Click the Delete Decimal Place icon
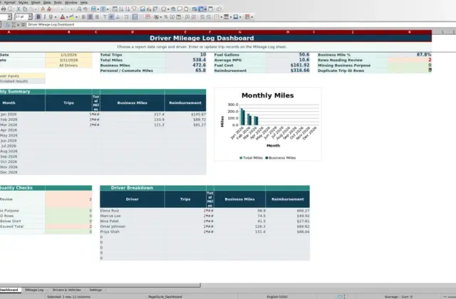Image resolution: width=456 pixels, height=299 pixels. click(194, 17)
